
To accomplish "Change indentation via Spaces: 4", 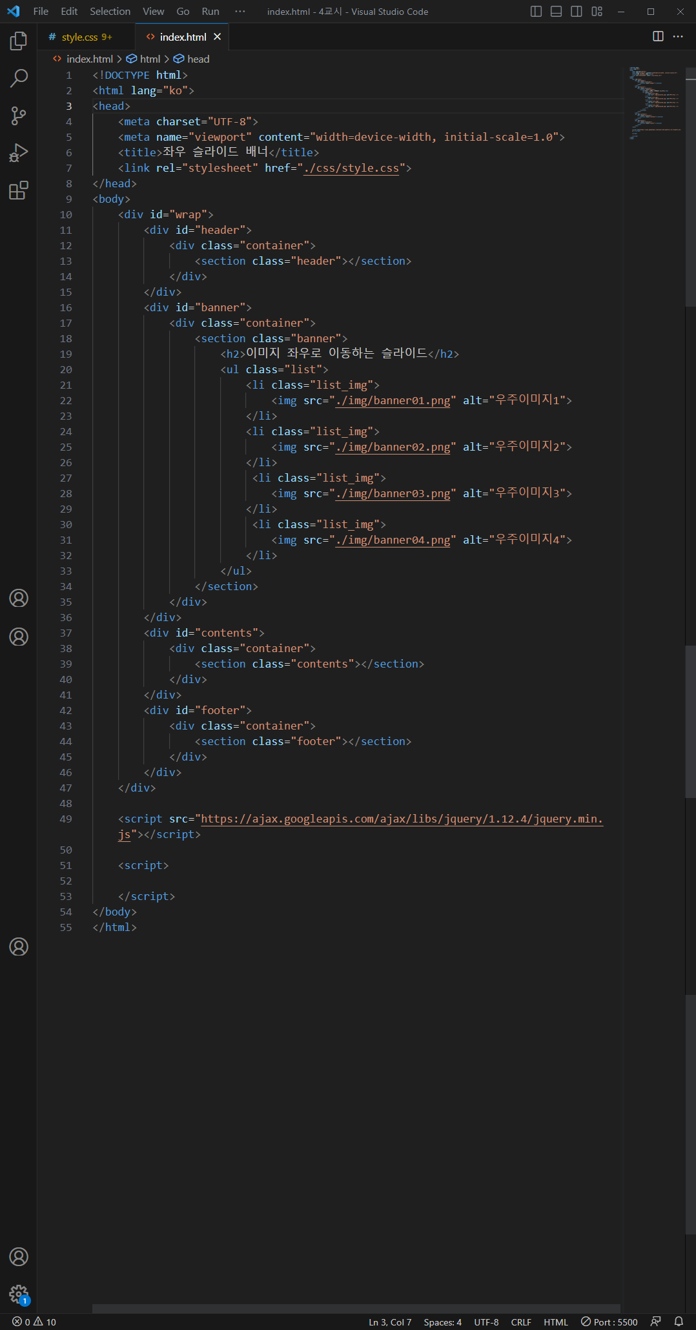I will [442, 1322].
